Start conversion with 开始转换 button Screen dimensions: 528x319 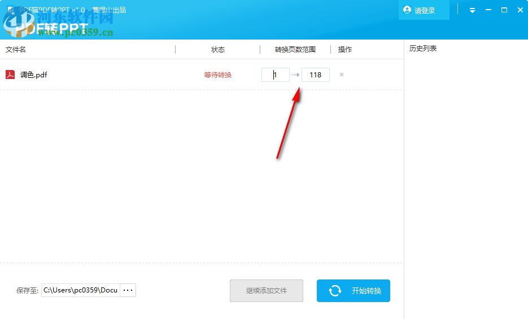tap(354, 291)
